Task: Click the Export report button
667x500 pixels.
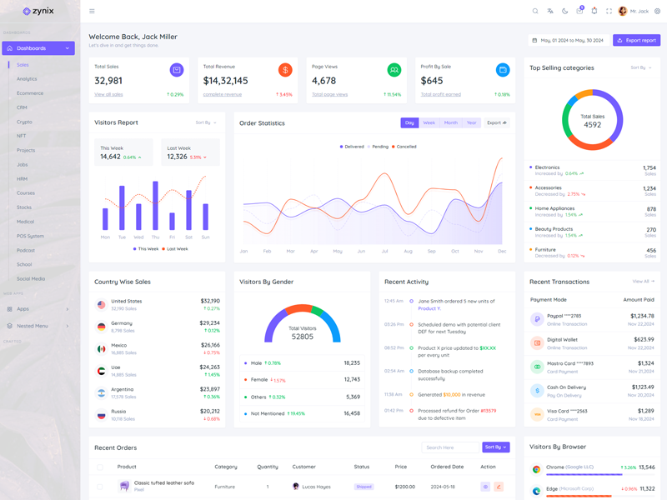Action: click(x=636, y=40)
